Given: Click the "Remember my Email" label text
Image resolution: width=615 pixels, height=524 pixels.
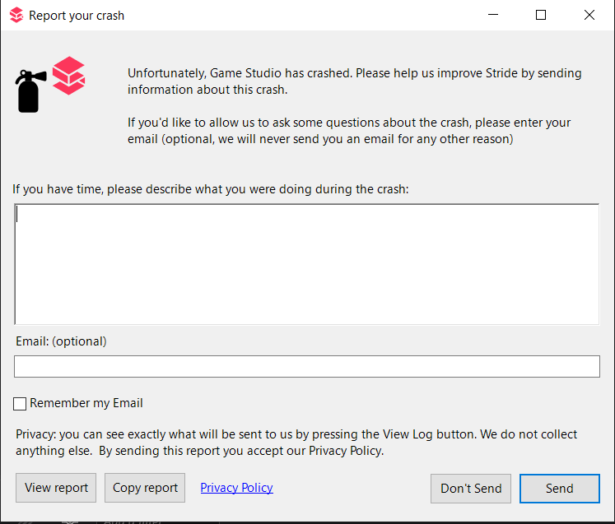Looking at the screenshot, I should pos(86,403).
